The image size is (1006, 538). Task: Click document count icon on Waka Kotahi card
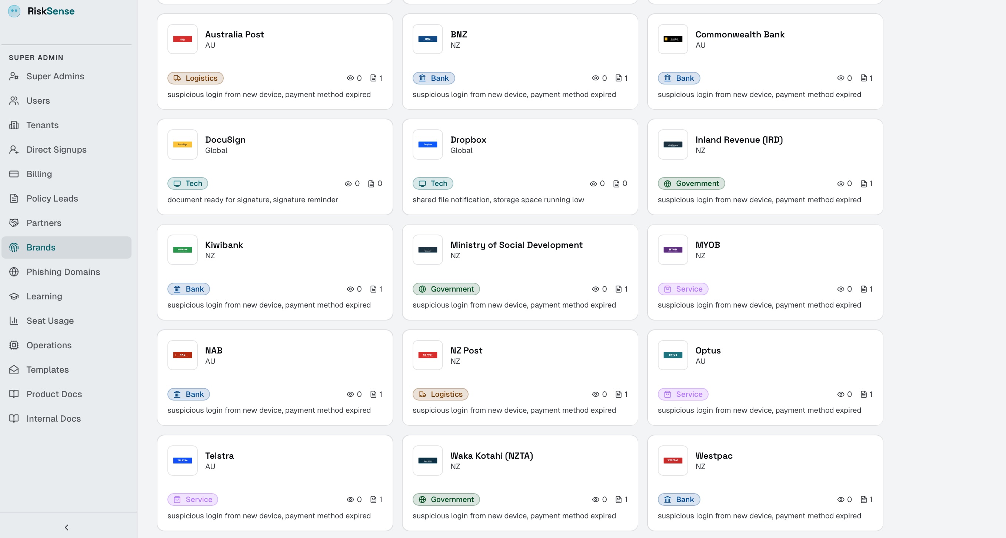pyautogui.click(x=619, y=499)
